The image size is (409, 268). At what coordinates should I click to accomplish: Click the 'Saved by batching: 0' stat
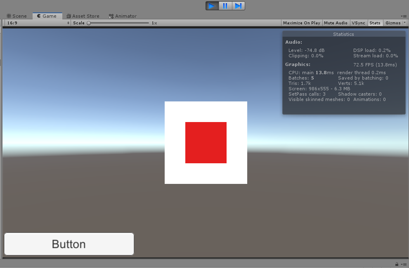point(363,78)
